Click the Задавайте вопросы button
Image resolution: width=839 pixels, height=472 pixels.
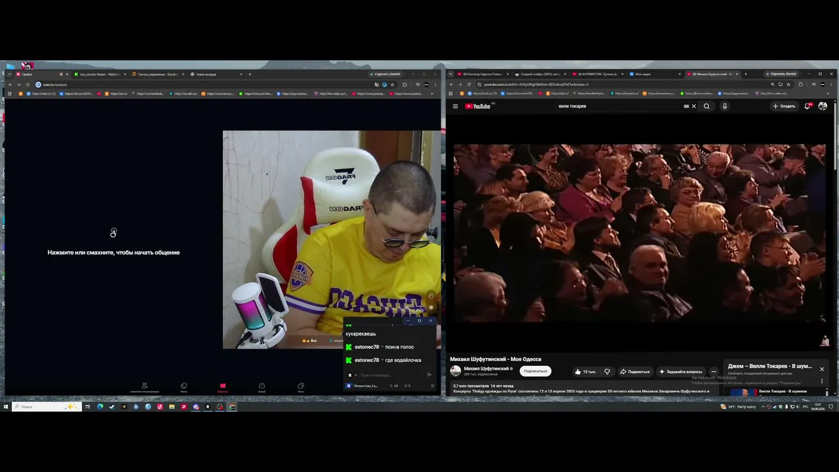pos(681,372)
